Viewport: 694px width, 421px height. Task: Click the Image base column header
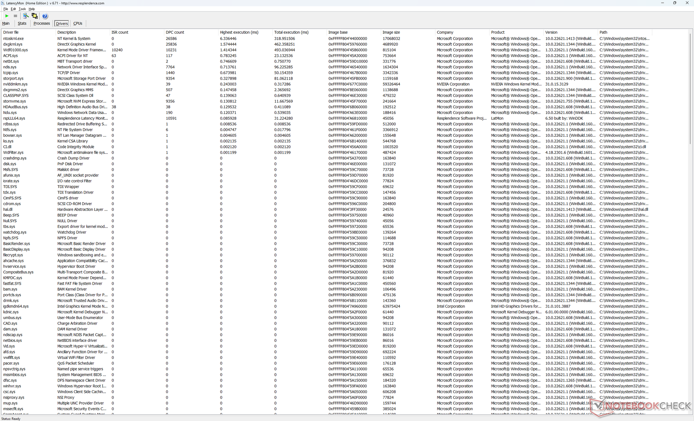coord(354,32)
